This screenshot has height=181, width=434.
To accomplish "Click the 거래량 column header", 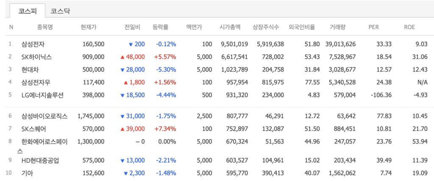I will (x=337, y=27).
